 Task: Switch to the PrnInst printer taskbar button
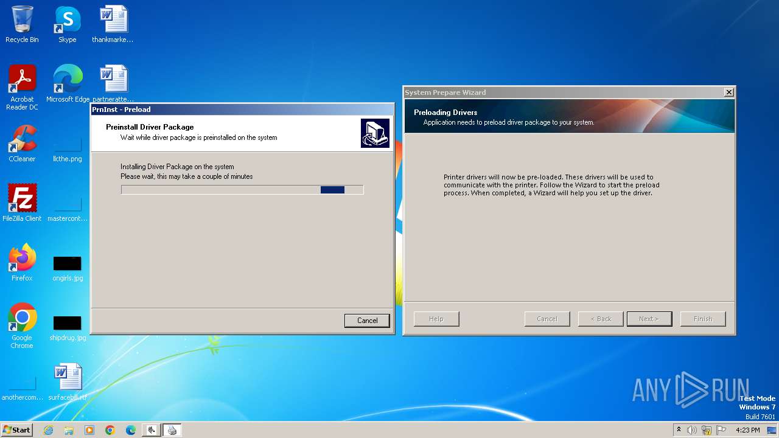172,430
